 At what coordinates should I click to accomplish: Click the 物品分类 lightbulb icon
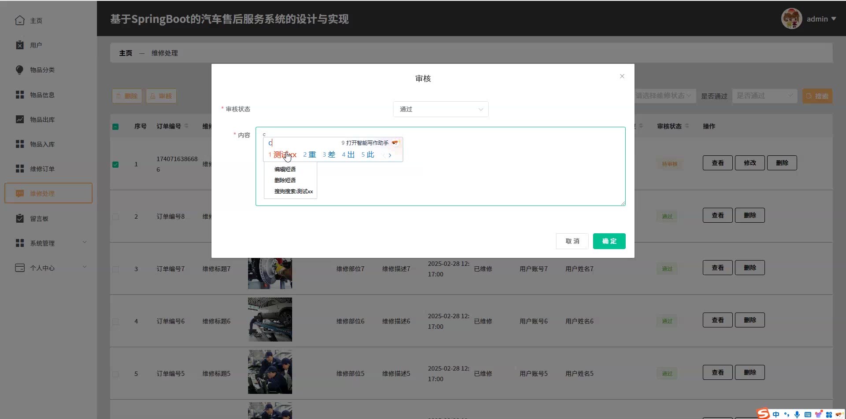click(x=20, y=70)
